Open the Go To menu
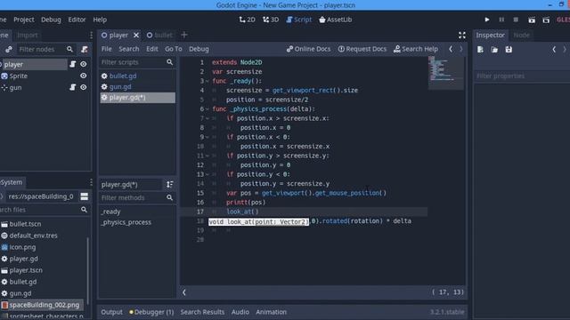 (174, 49)
